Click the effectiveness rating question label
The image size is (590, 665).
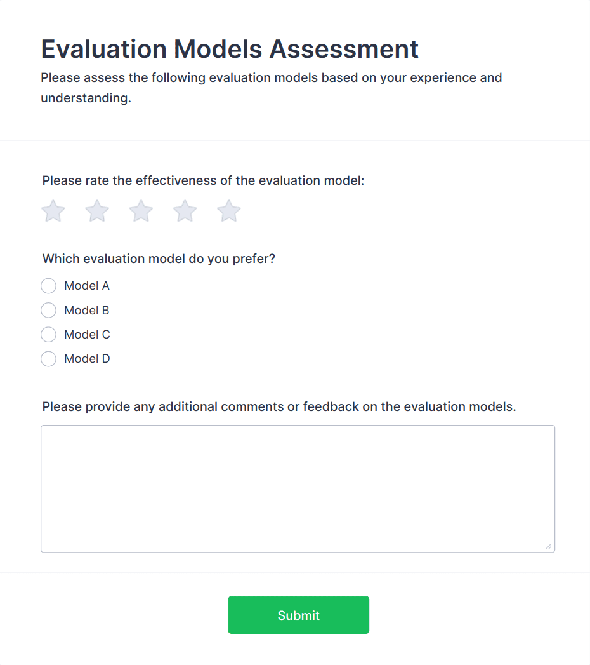pos(204,180)
